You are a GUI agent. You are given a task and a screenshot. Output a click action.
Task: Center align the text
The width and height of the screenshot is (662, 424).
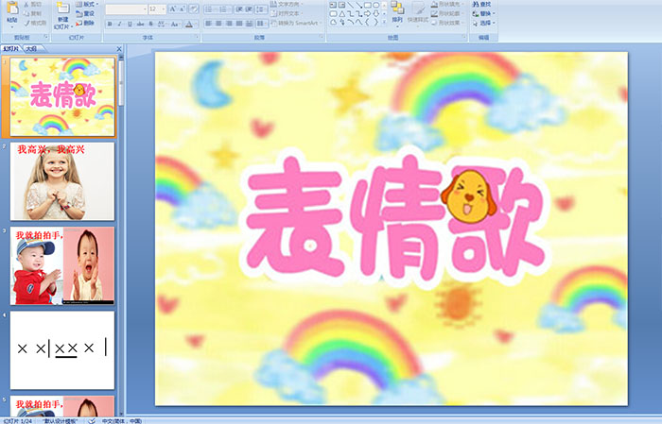click(218, 24)
